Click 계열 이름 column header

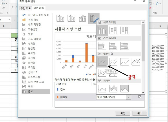coord(61,84)
